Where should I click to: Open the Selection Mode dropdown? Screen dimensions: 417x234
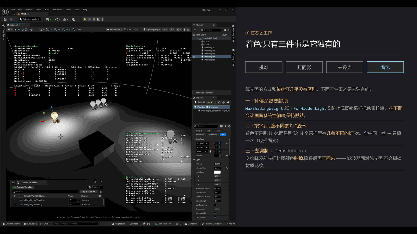coord(29,19)
